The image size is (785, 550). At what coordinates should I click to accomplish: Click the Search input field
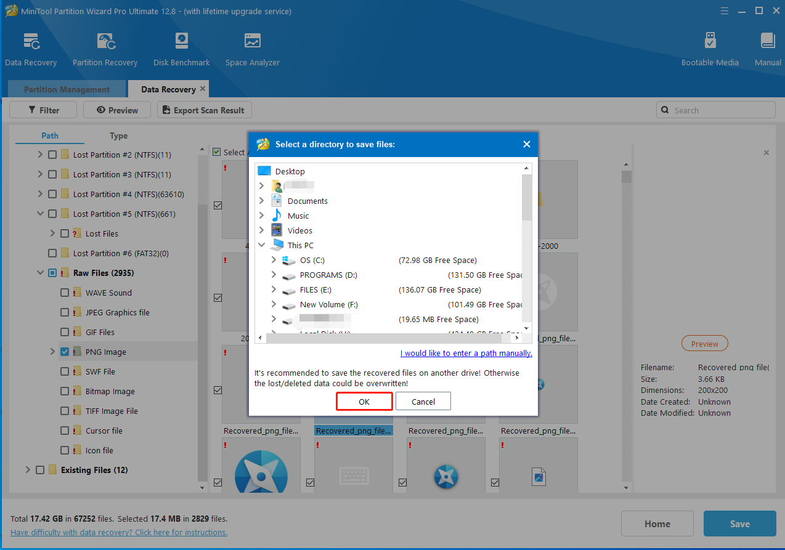pos(715,110)
